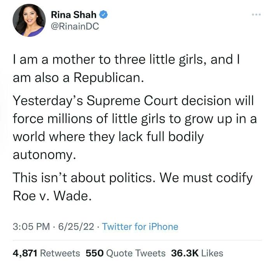The width and height of the screenshot is (272, 263).
Task: View the 4,871 Retweets list
Action: point(46,253)
